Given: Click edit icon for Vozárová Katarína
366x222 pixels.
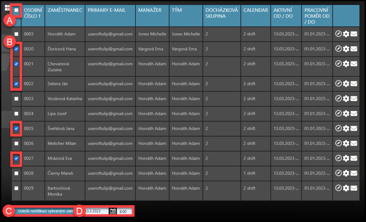Looking at the screenshot, I should coord(338,99).
